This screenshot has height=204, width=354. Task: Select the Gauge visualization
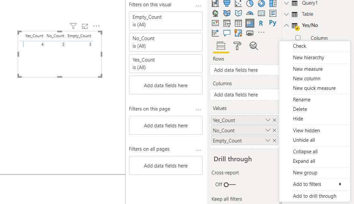(250, 13)
